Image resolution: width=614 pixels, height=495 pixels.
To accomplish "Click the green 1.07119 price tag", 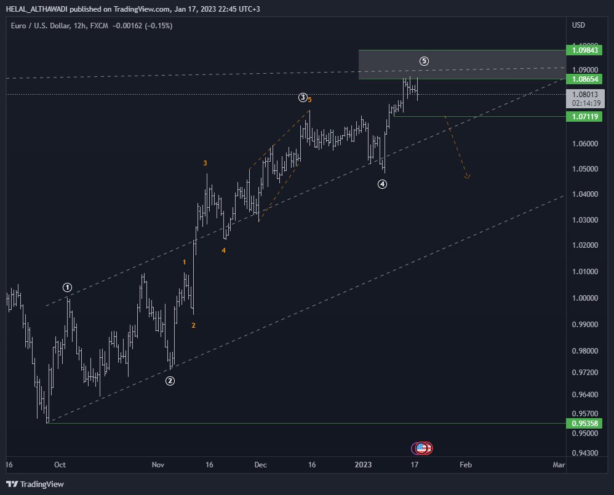I will [584, 116].
